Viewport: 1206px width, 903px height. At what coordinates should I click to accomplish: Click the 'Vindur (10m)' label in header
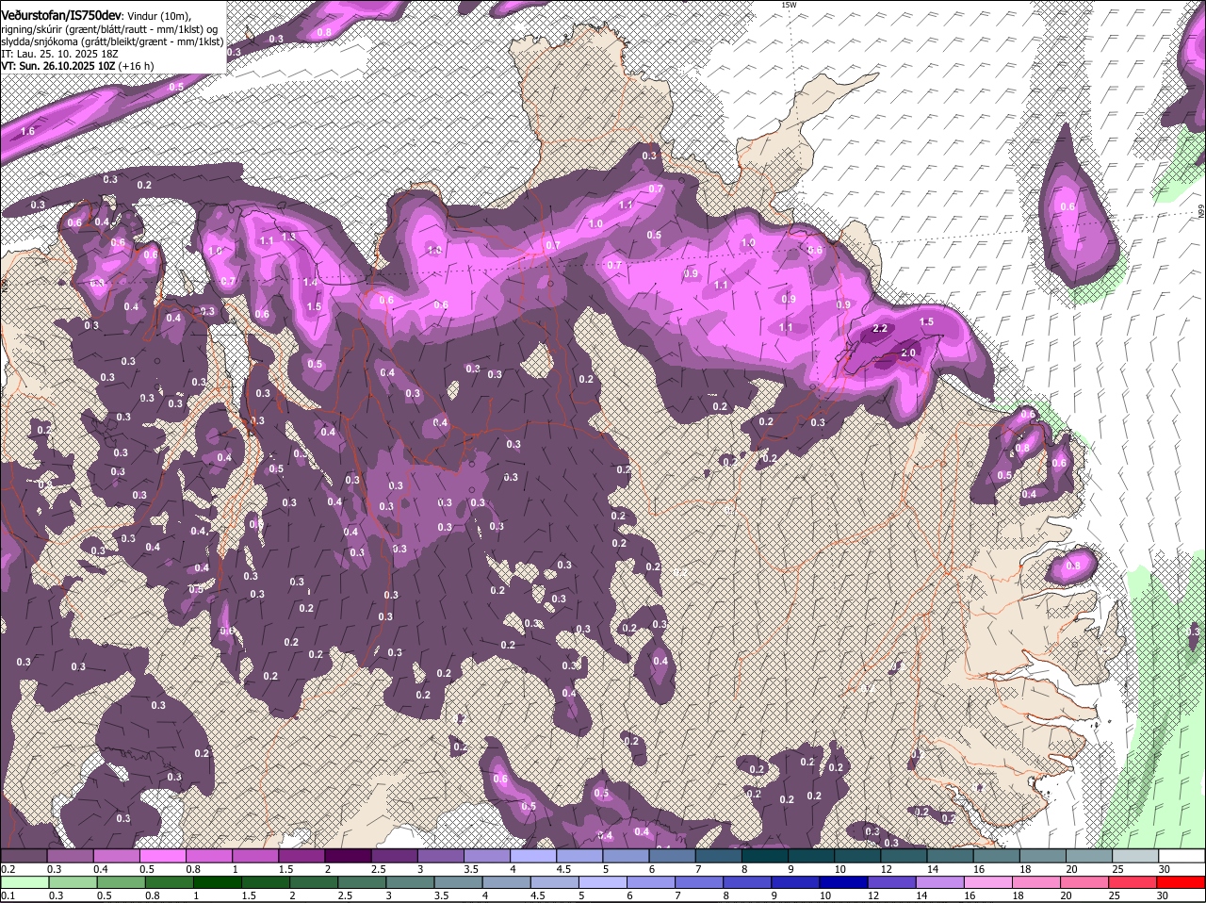click(158, 16)
